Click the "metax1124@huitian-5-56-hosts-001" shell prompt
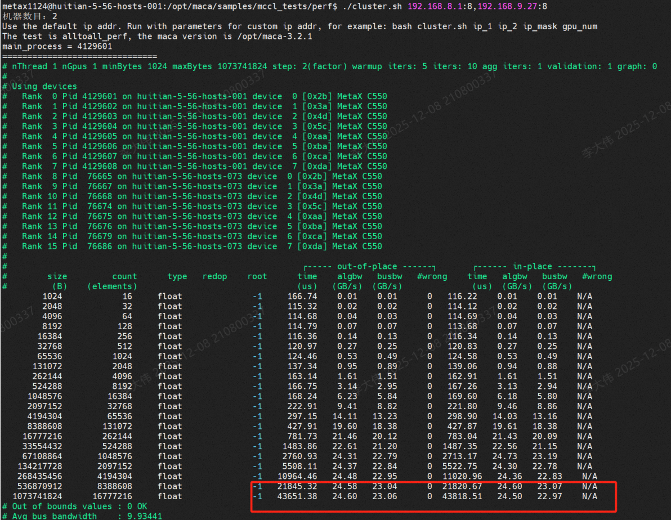Viewport: 671px width, 520px height. (83, 6)
